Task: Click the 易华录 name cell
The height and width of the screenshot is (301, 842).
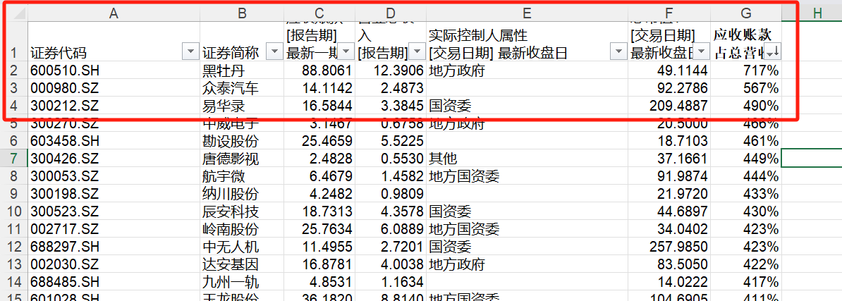Action: pos(242,106)
